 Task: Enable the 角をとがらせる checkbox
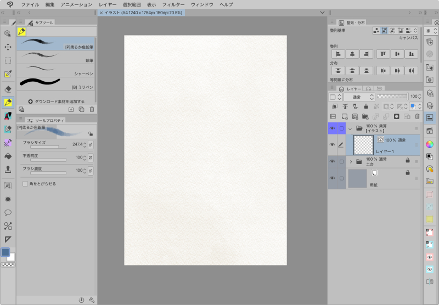click(25, 184)
